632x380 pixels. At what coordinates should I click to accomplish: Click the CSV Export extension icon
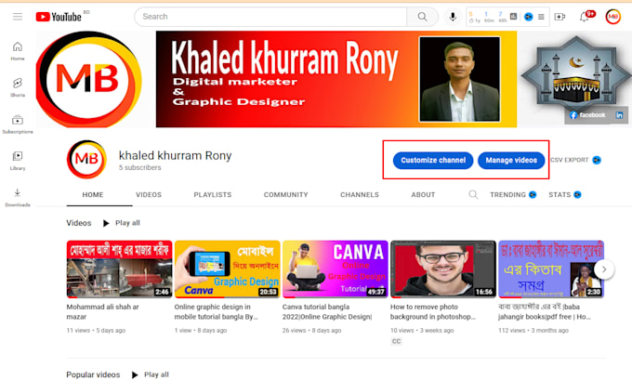[597, 160]
